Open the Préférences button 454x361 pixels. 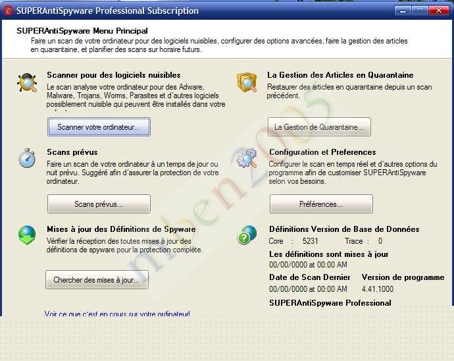click(321, 204)
